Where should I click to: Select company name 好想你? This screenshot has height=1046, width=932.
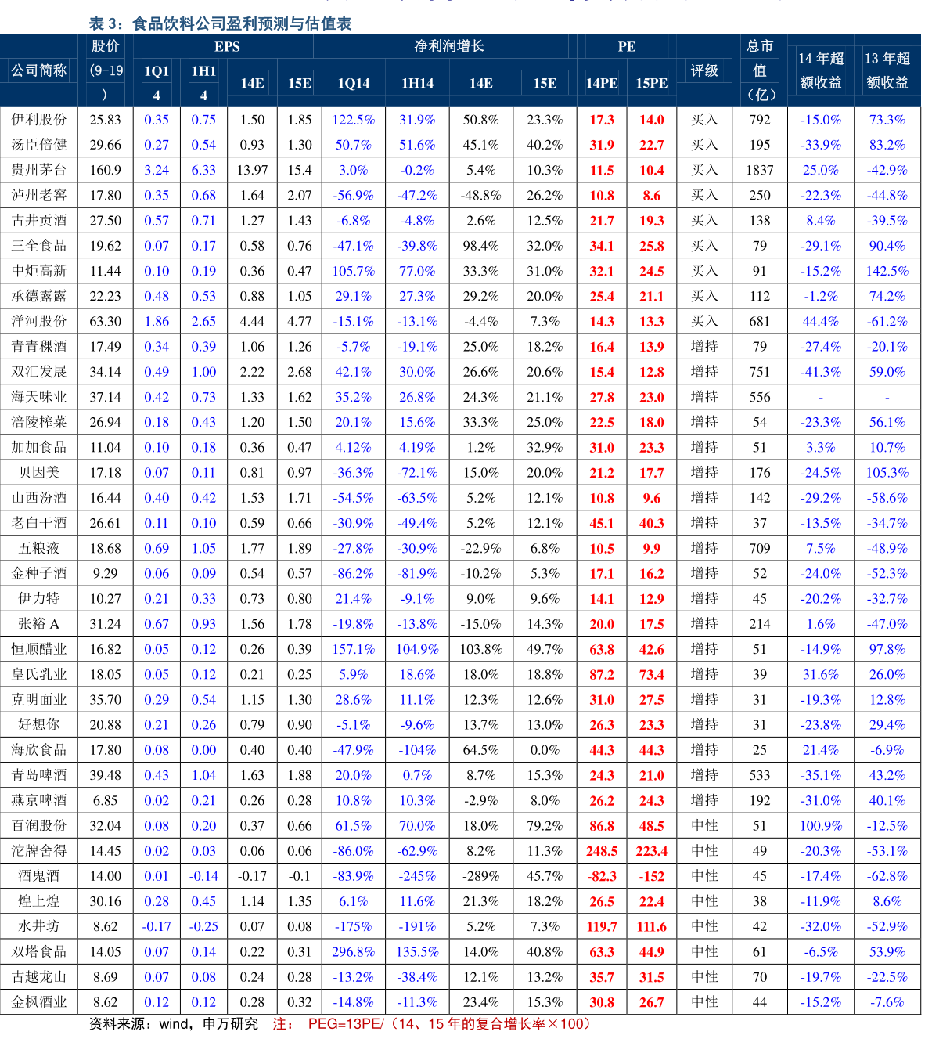pyautogui.click(x=39, y=725)
